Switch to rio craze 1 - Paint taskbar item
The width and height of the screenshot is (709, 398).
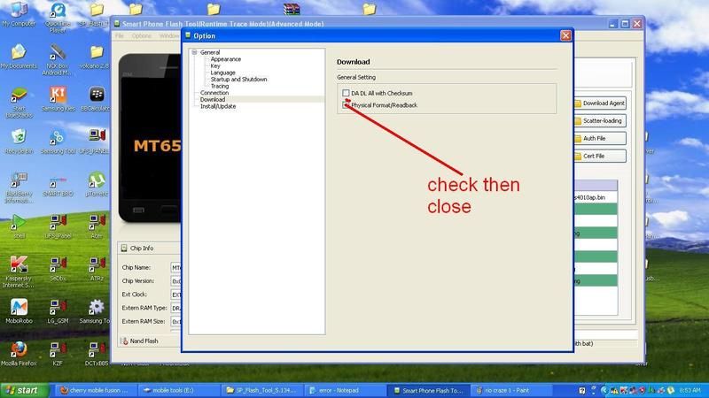coord(510,390)
